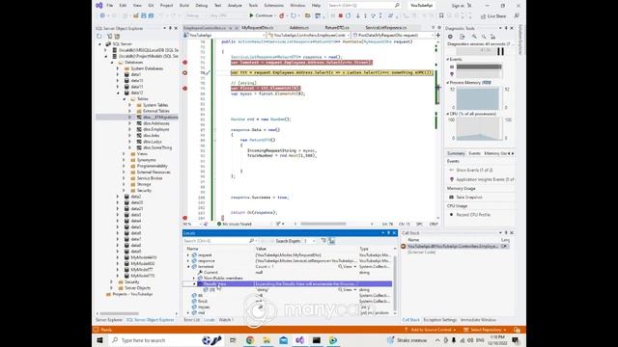Switch to the ReturnDTO.cs tab
The image size is (618, 347).
coord(337,28)
